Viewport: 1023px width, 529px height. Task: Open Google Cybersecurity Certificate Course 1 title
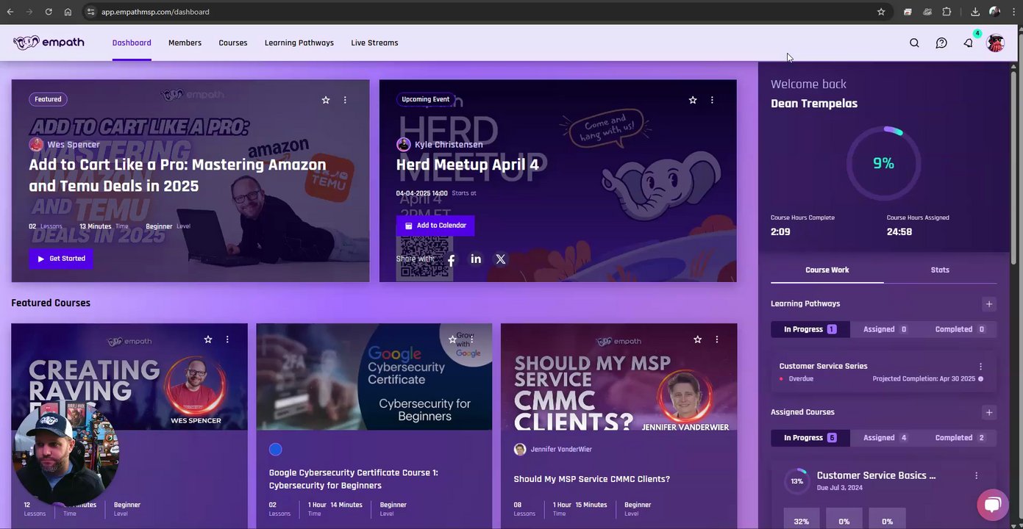tap(354, 479)
